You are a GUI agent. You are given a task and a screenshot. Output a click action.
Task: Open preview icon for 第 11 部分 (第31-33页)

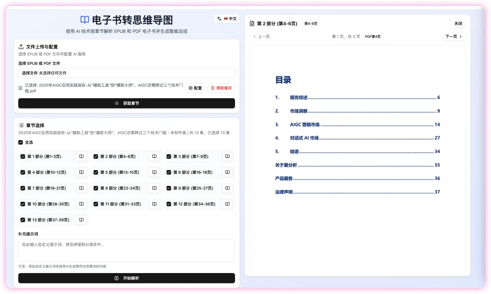pos(155,204)
